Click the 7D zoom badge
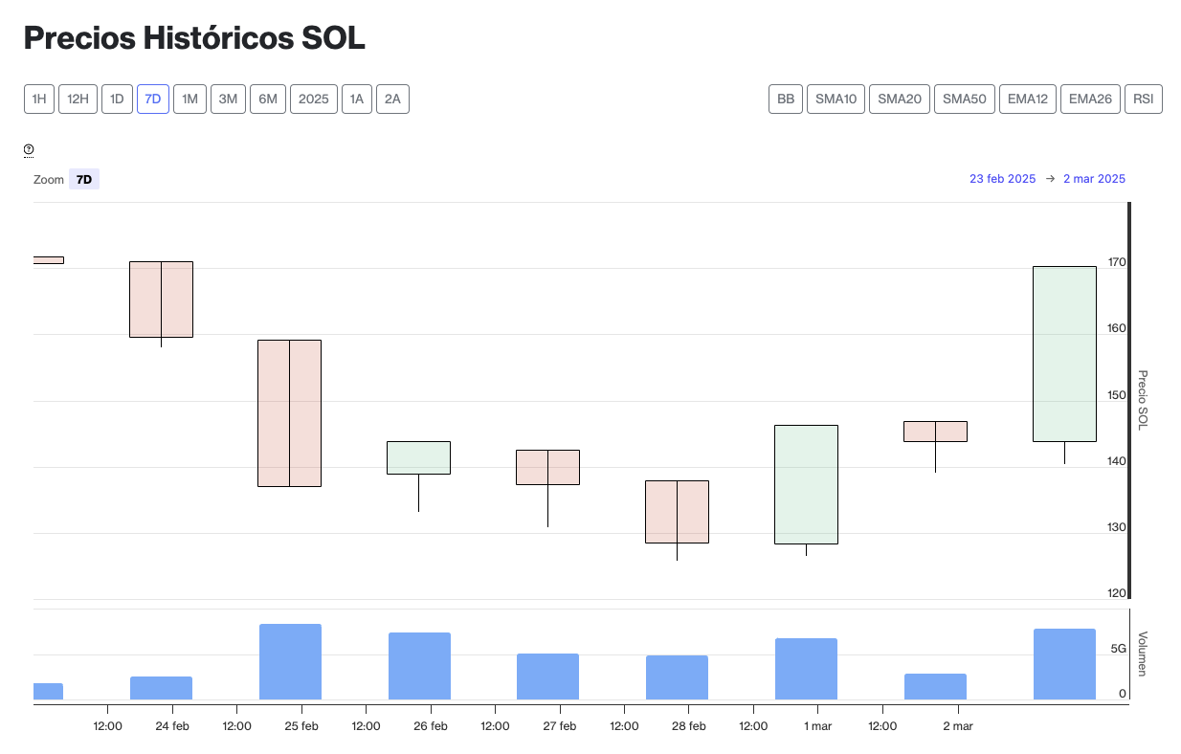Viewport: 1181px width, 754px height. 84,180
